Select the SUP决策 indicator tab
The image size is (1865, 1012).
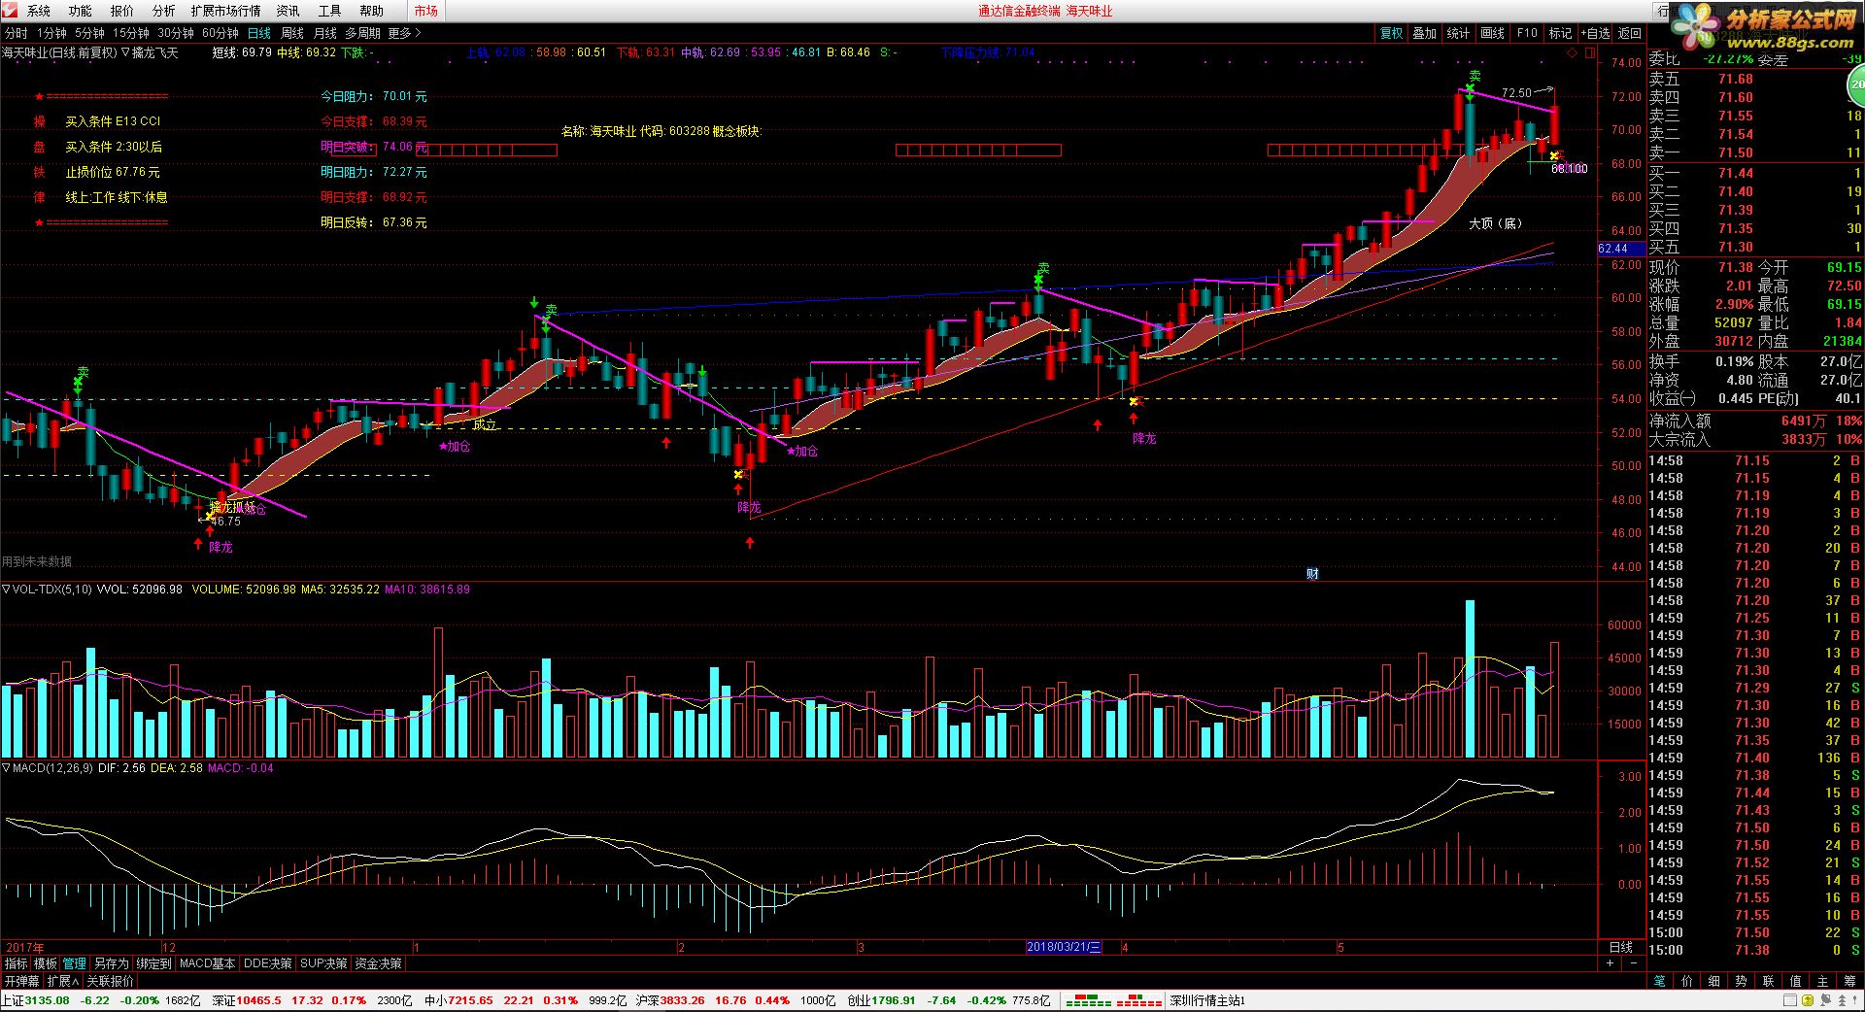click(x=324, y=963)
